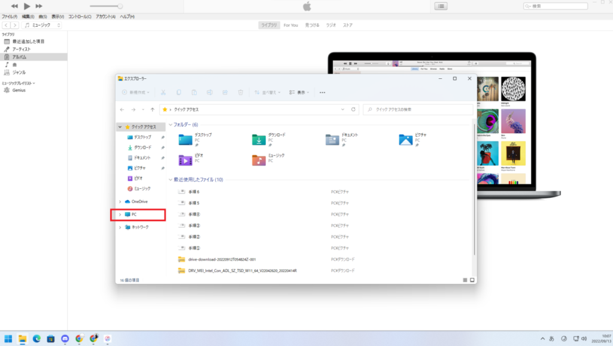The height and width of the screenshot is (346, 613).
Task: Open the address bar history dropdown
Action: [343, 109]
